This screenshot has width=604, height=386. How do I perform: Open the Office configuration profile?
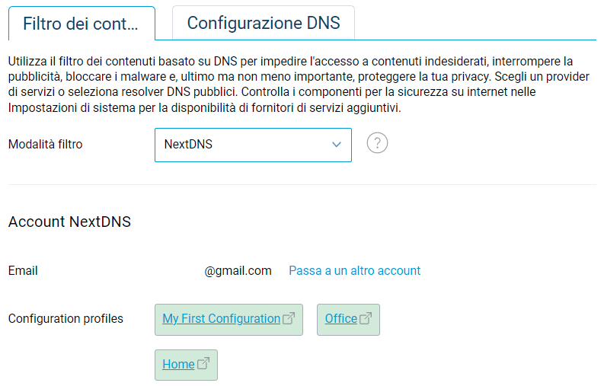coord(340,319)
